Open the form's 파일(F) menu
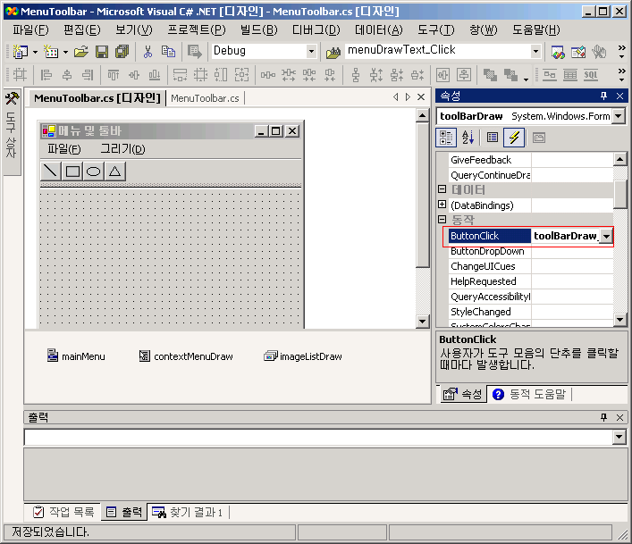632x544 pixels. (x=64, y=149)
